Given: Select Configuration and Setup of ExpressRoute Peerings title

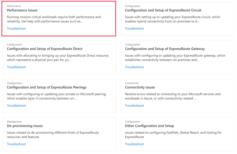Looking at the screenshot, I should (47, 87).
